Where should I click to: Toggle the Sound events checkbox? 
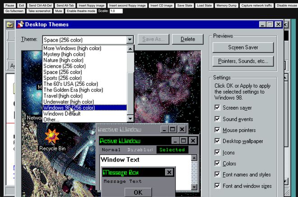click(217, 119)
